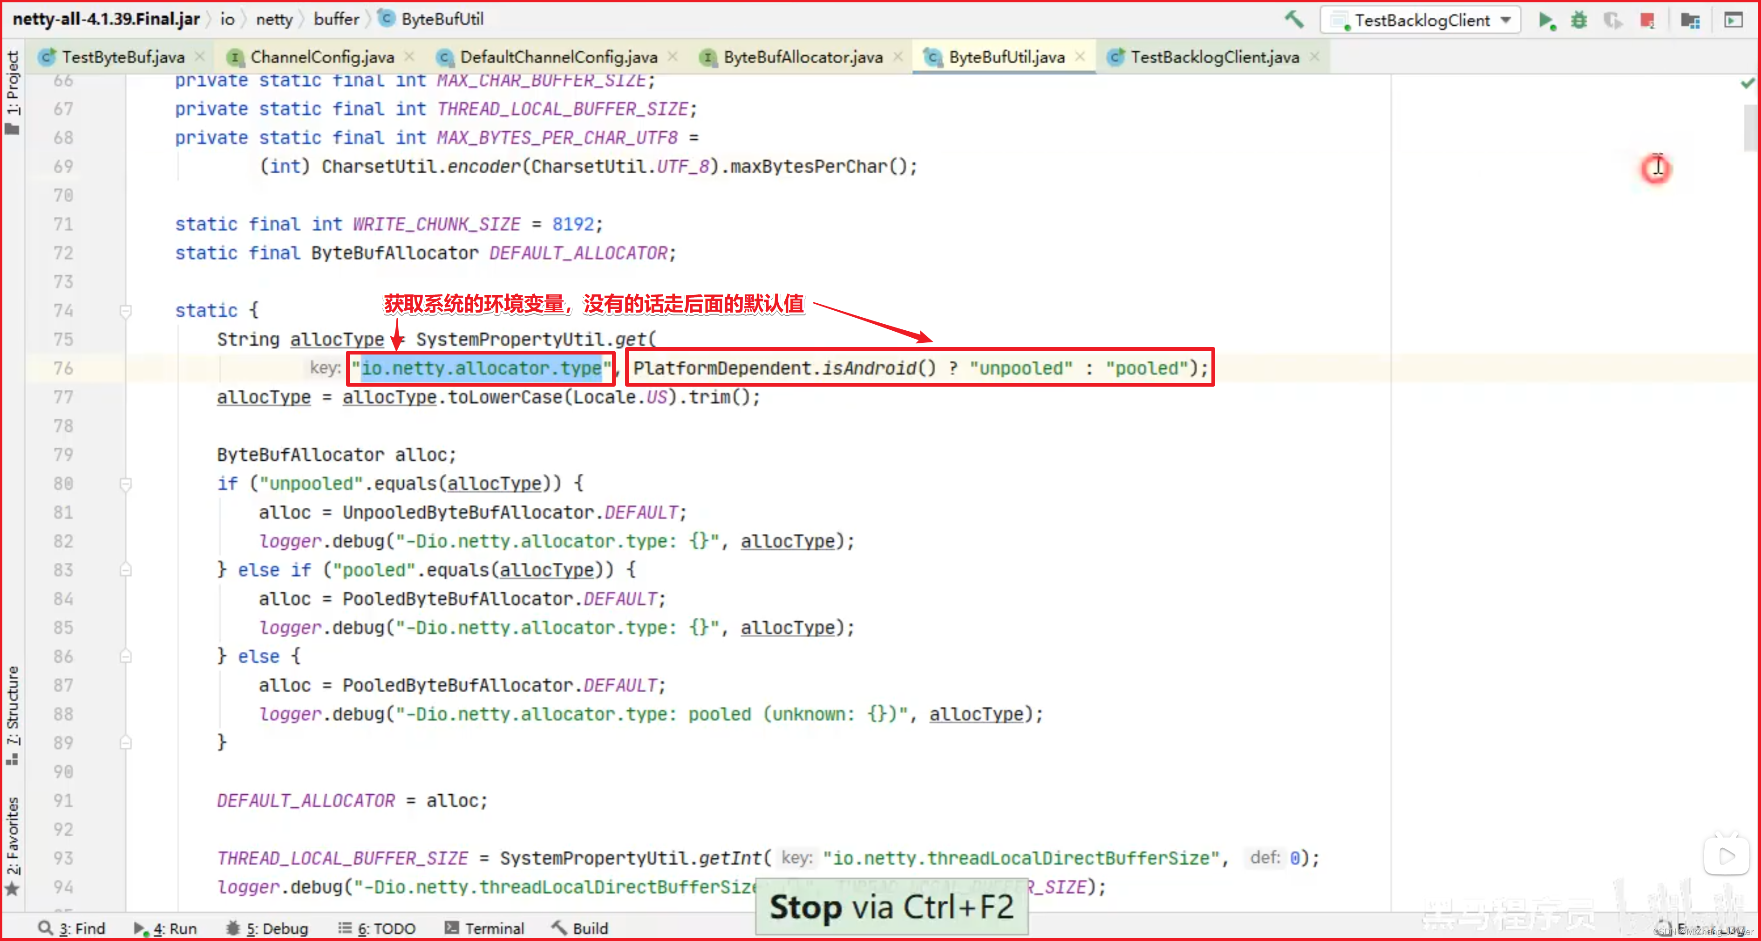
Task: Click the rightmost toolbar window icon
Action: pyautogui.click(x=1733, y=20)
